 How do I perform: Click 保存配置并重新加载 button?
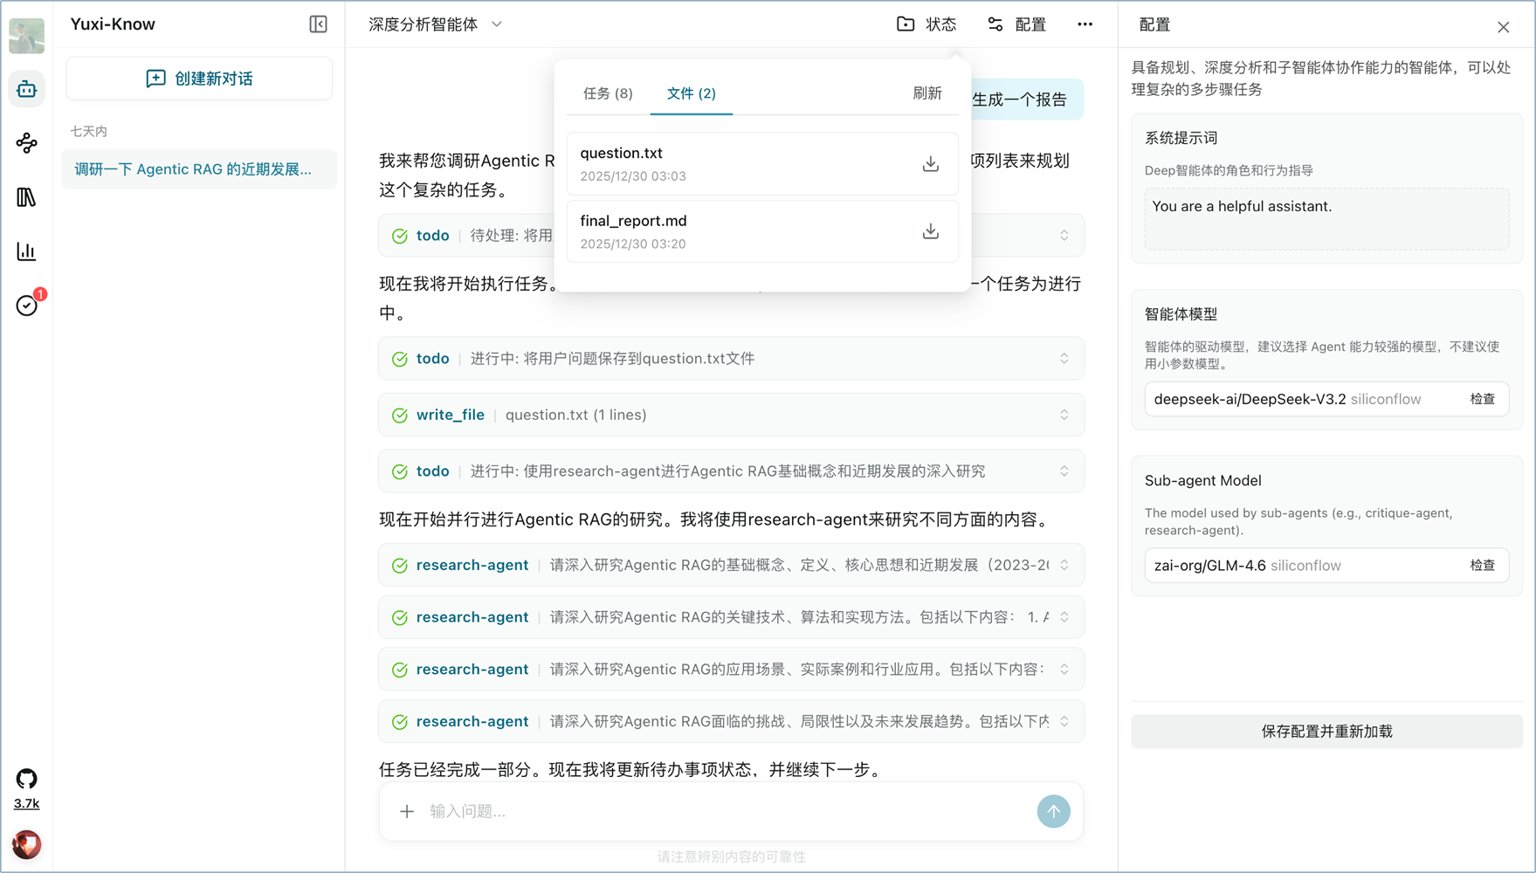pos(1326,732)
